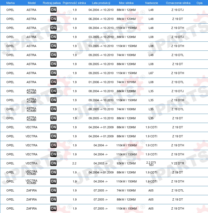Click the ON icon for Astra Kombi Z 19 DT

coord(53,118)
